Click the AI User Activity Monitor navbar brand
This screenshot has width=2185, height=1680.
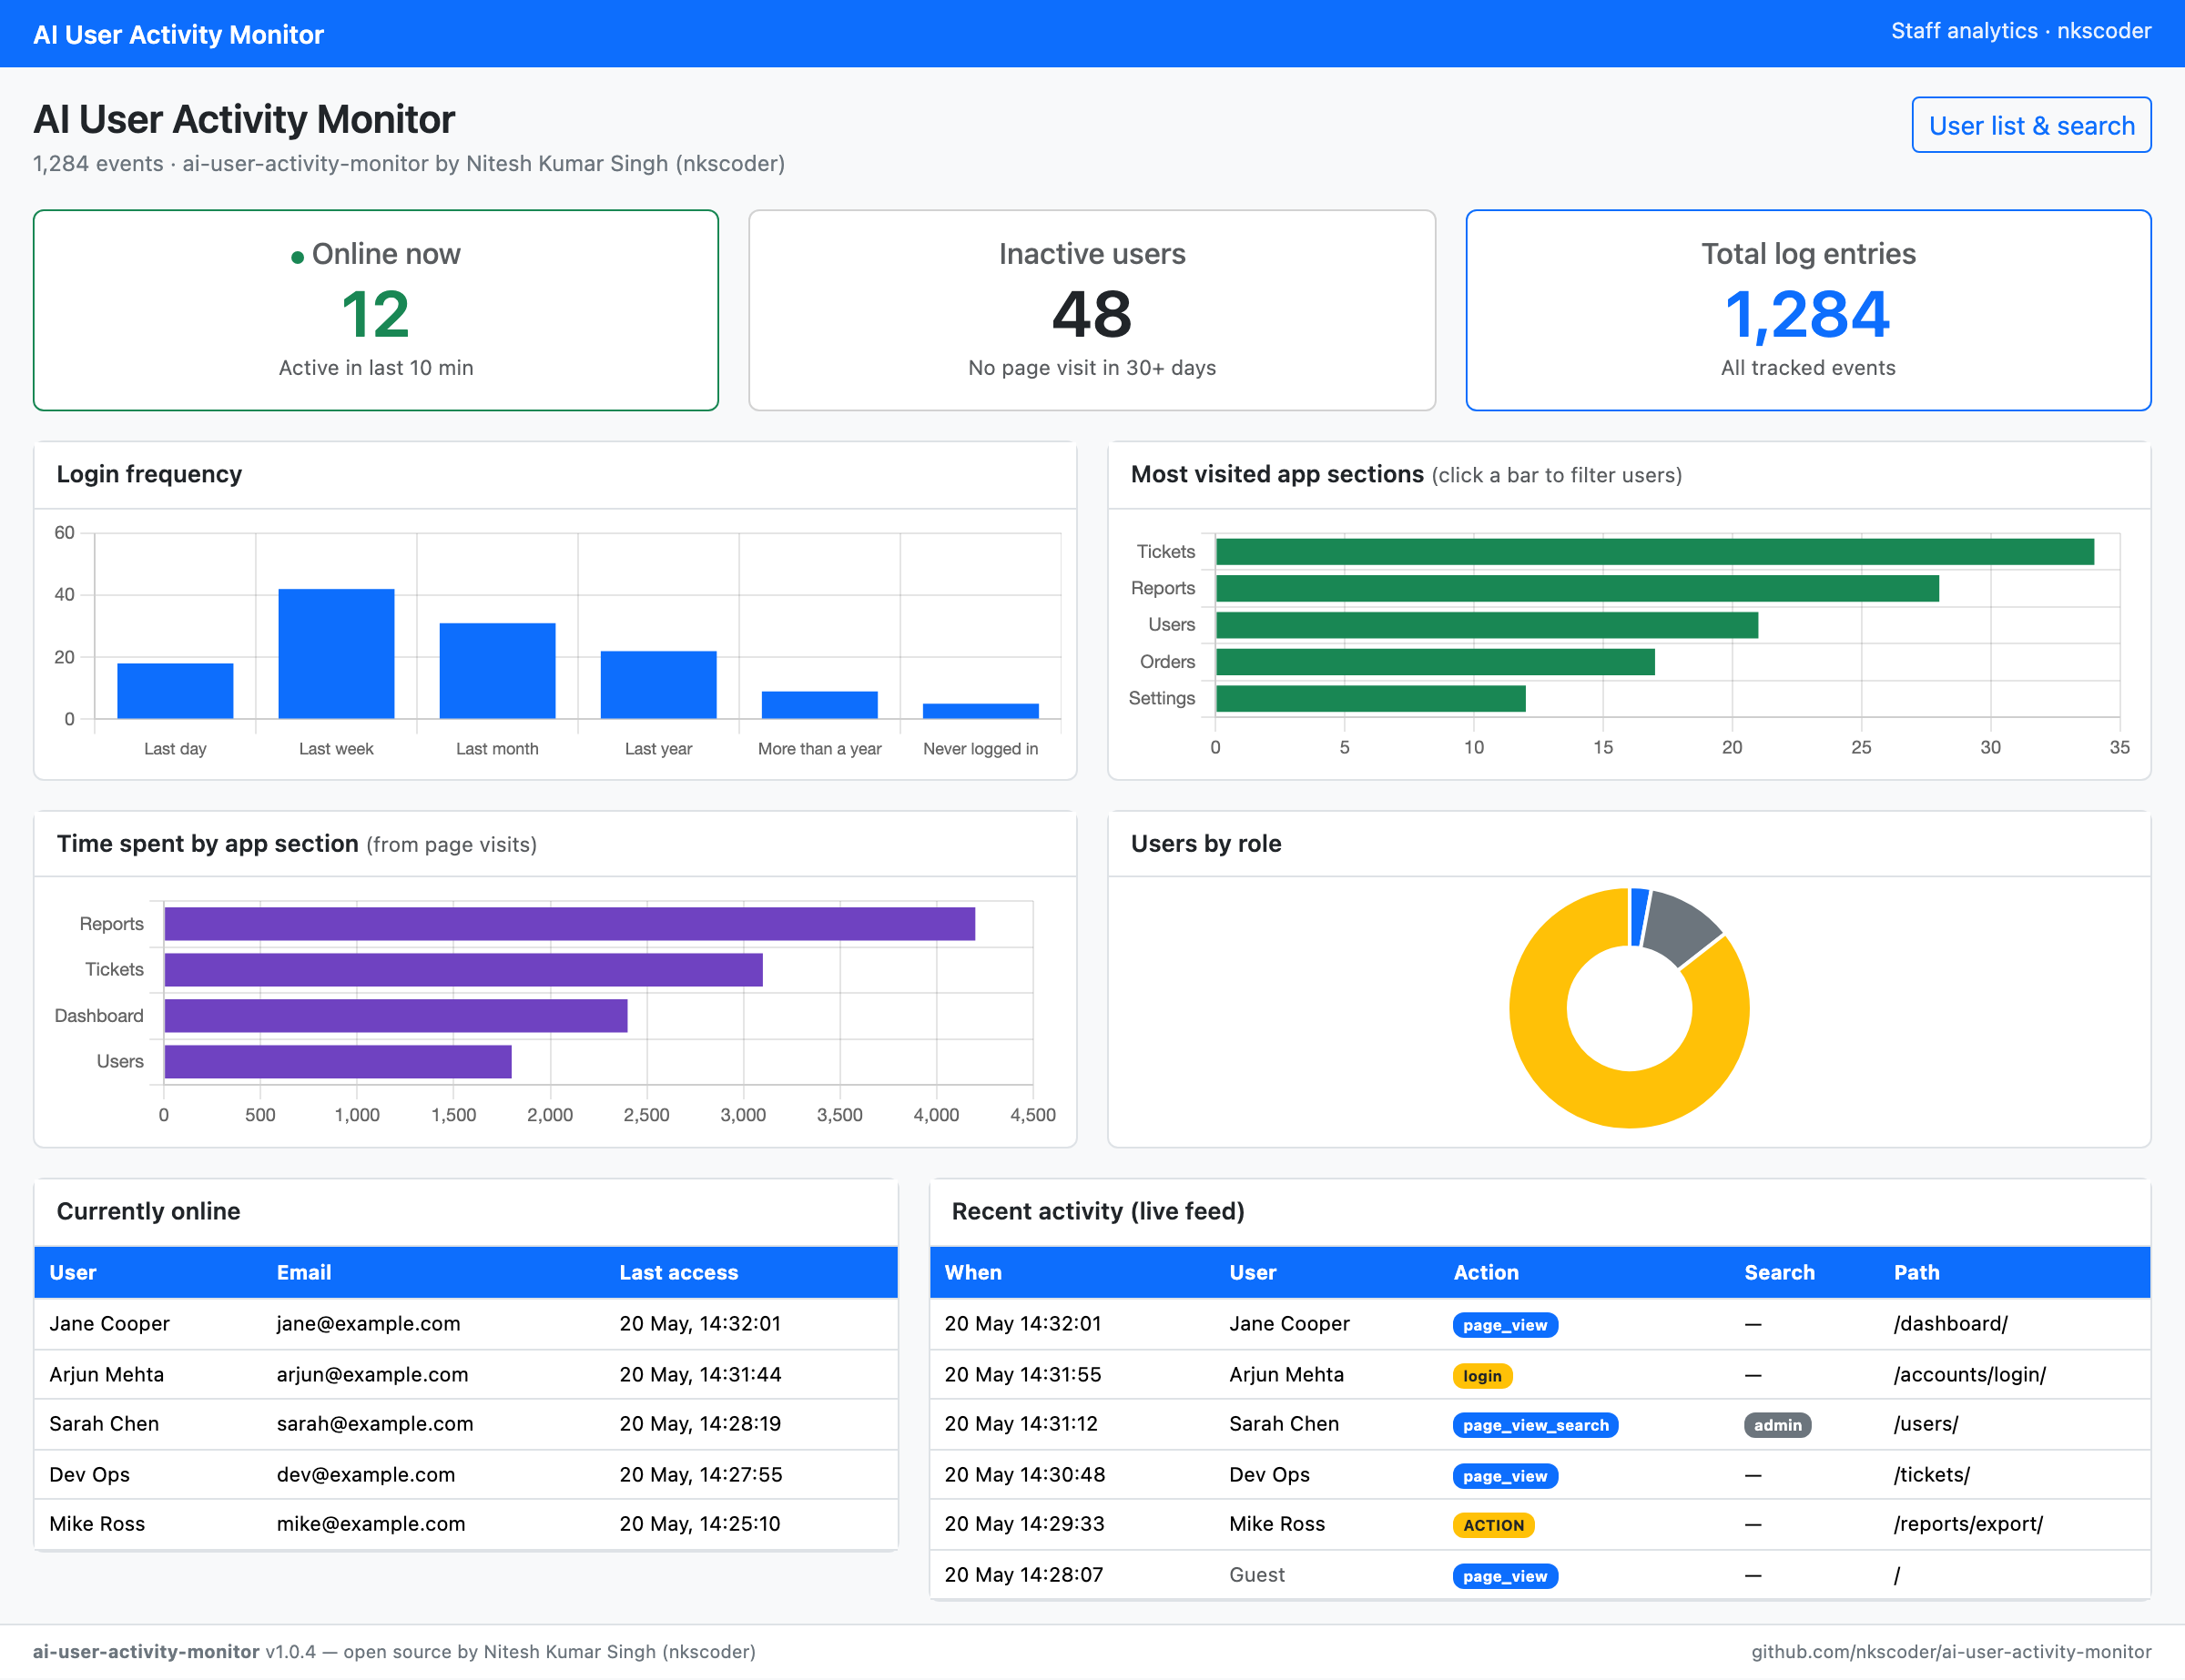click(178, 34)
